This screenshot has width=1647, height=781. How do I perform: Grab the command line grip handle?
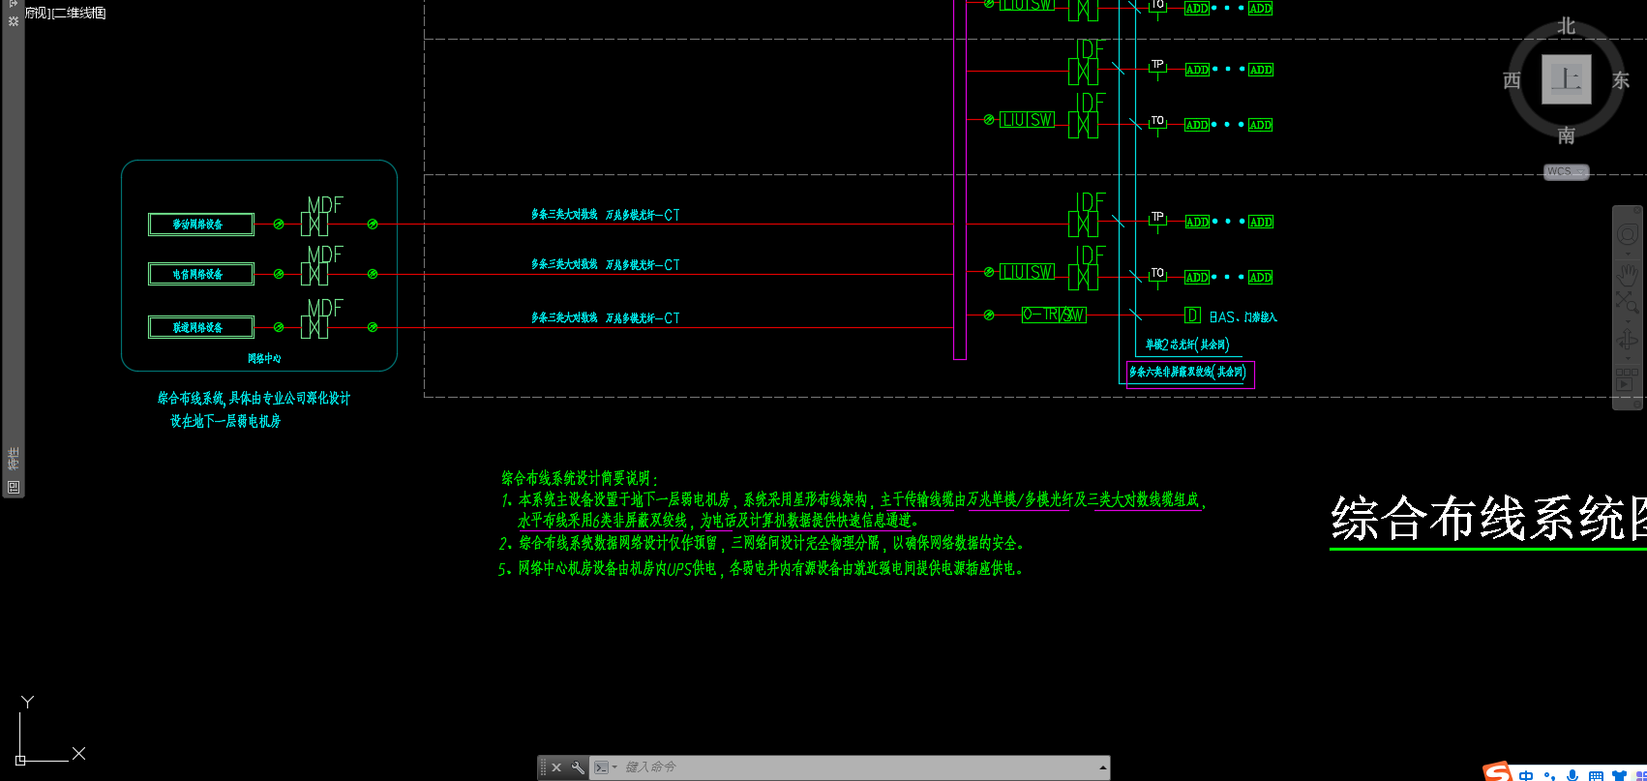543,767
